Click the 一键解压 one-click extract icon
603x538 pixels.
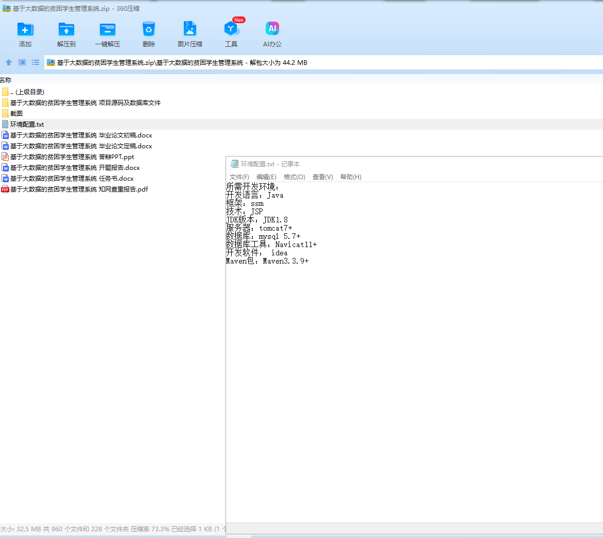108,29
